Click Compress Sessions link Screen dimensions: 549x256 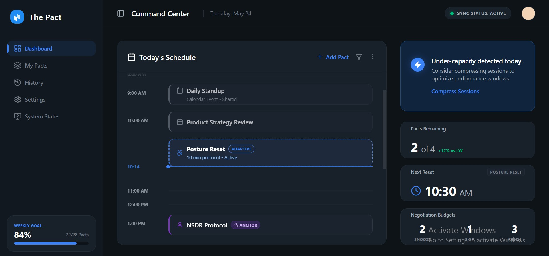pyautogui.click(x=455, y=91)
